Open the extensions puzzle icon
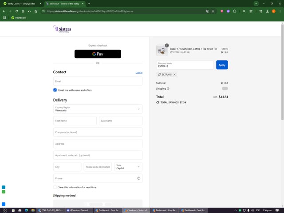Image resolution: width=284 pixels, height=213 pixels. click(235, 11)
